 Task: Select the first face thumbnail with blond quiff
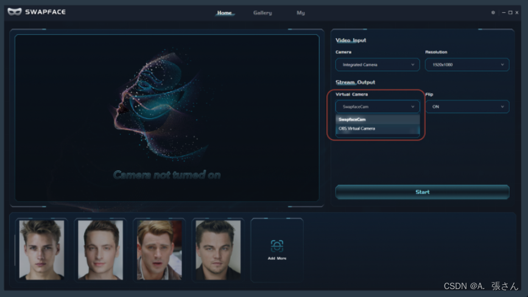(41, 250)
